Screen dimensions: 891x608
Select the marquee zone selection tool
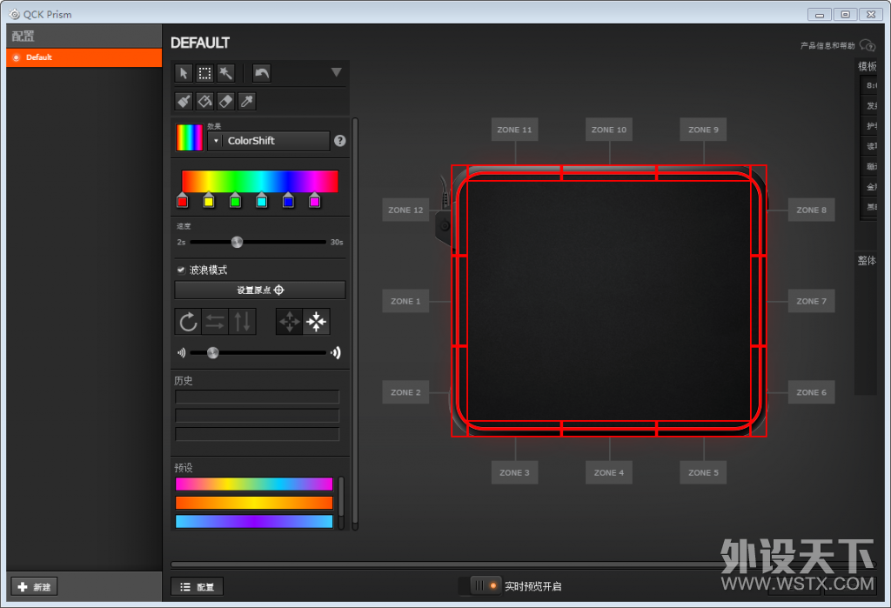[x=204, y=73]
